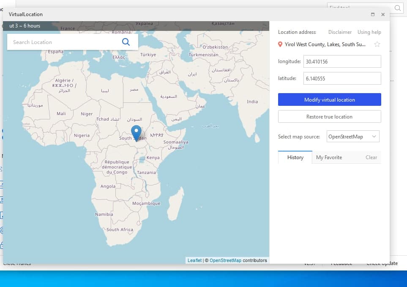
Task: Click the search magnifier icon on map
Action: click(126, 42)
